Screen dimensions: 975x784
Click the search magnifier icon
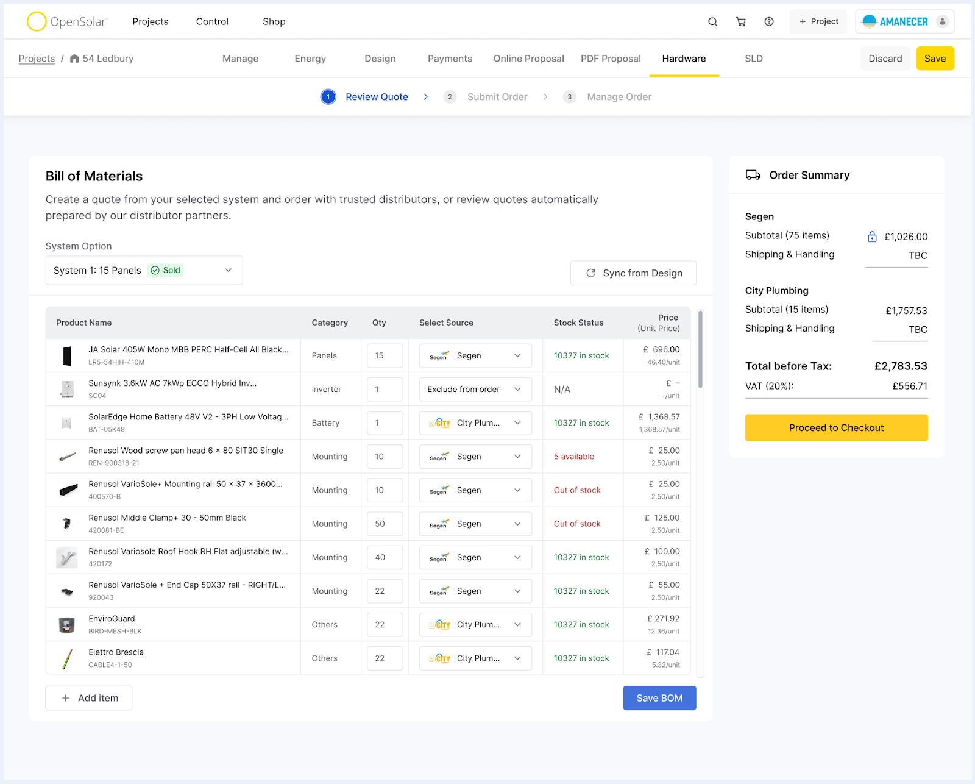[712, 22]
